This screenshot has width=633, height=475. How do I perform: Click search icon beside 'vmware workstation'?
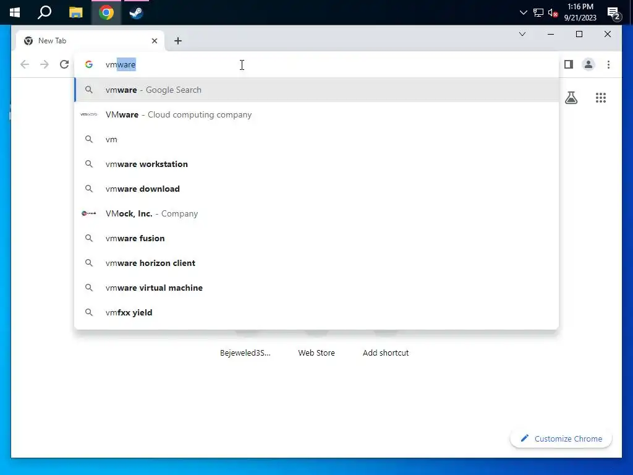click(89, 164)
